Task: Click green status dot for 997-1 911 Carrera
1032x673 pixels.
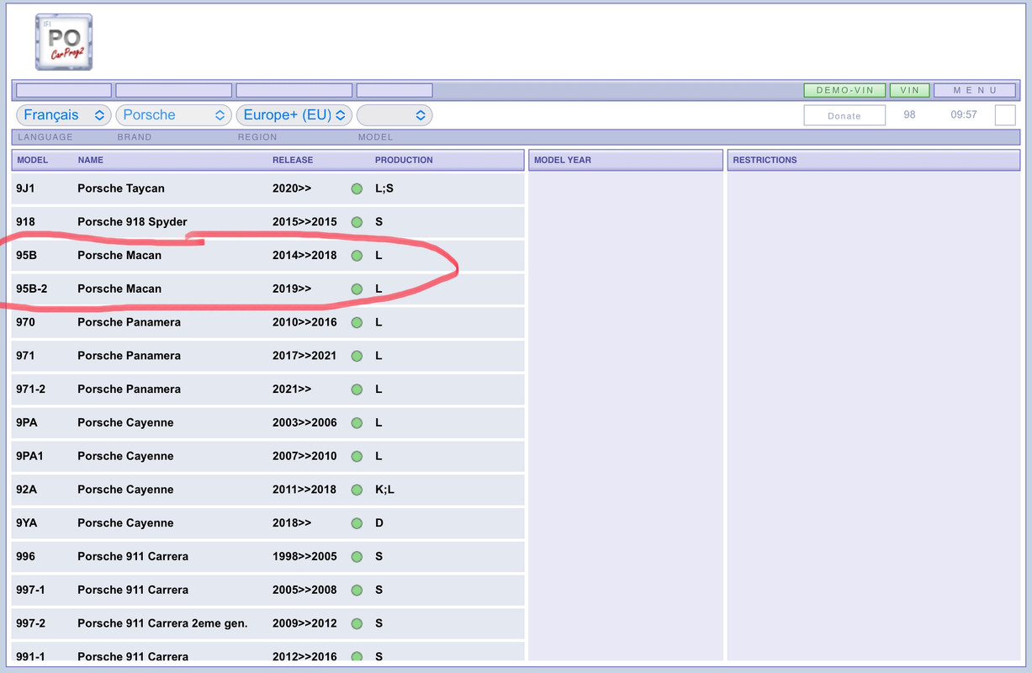Action: click(357, 591)
